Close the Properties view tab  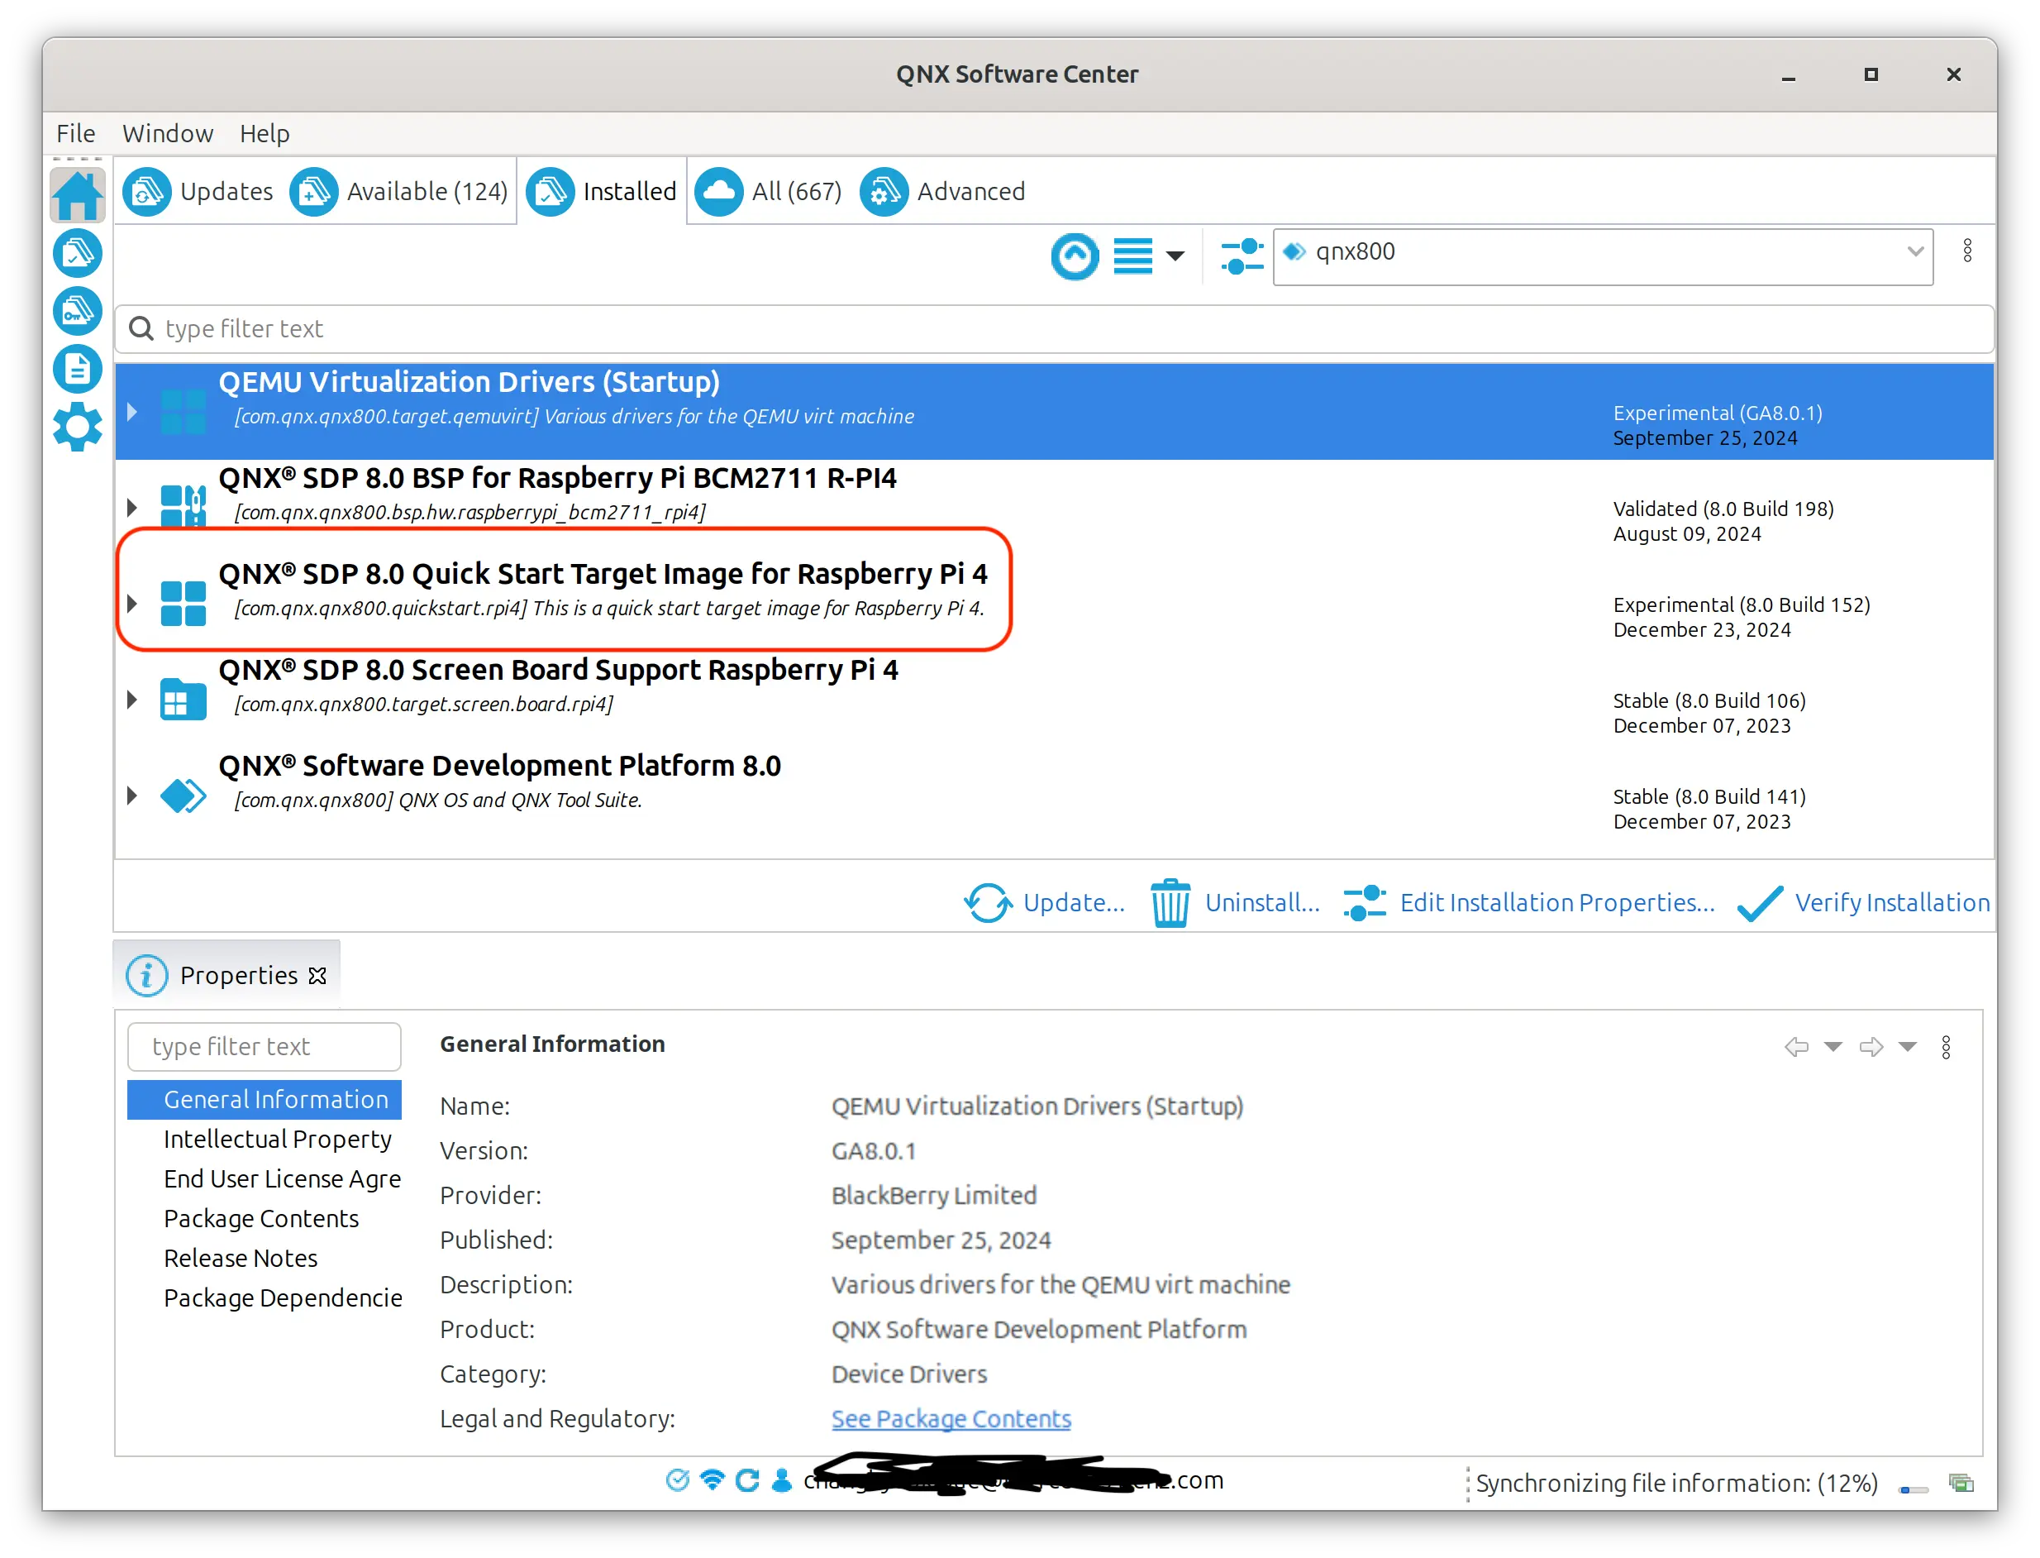pyautogui.click(x=318, y=976)
